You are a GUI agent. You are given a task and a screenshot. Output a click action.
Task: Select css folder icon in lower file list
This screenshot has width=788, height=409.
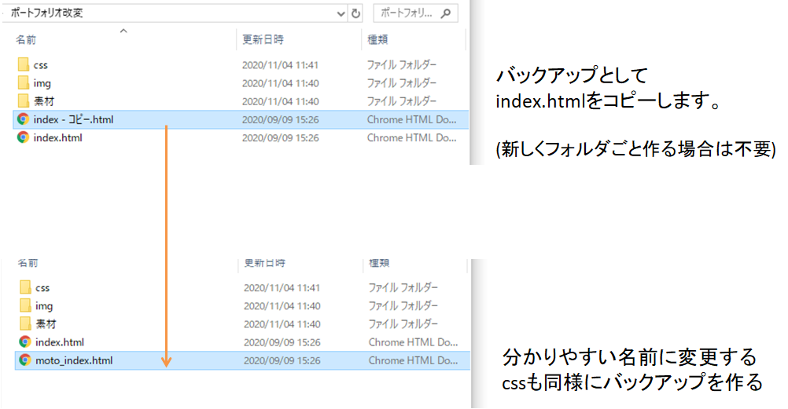(x=25, y=287)
